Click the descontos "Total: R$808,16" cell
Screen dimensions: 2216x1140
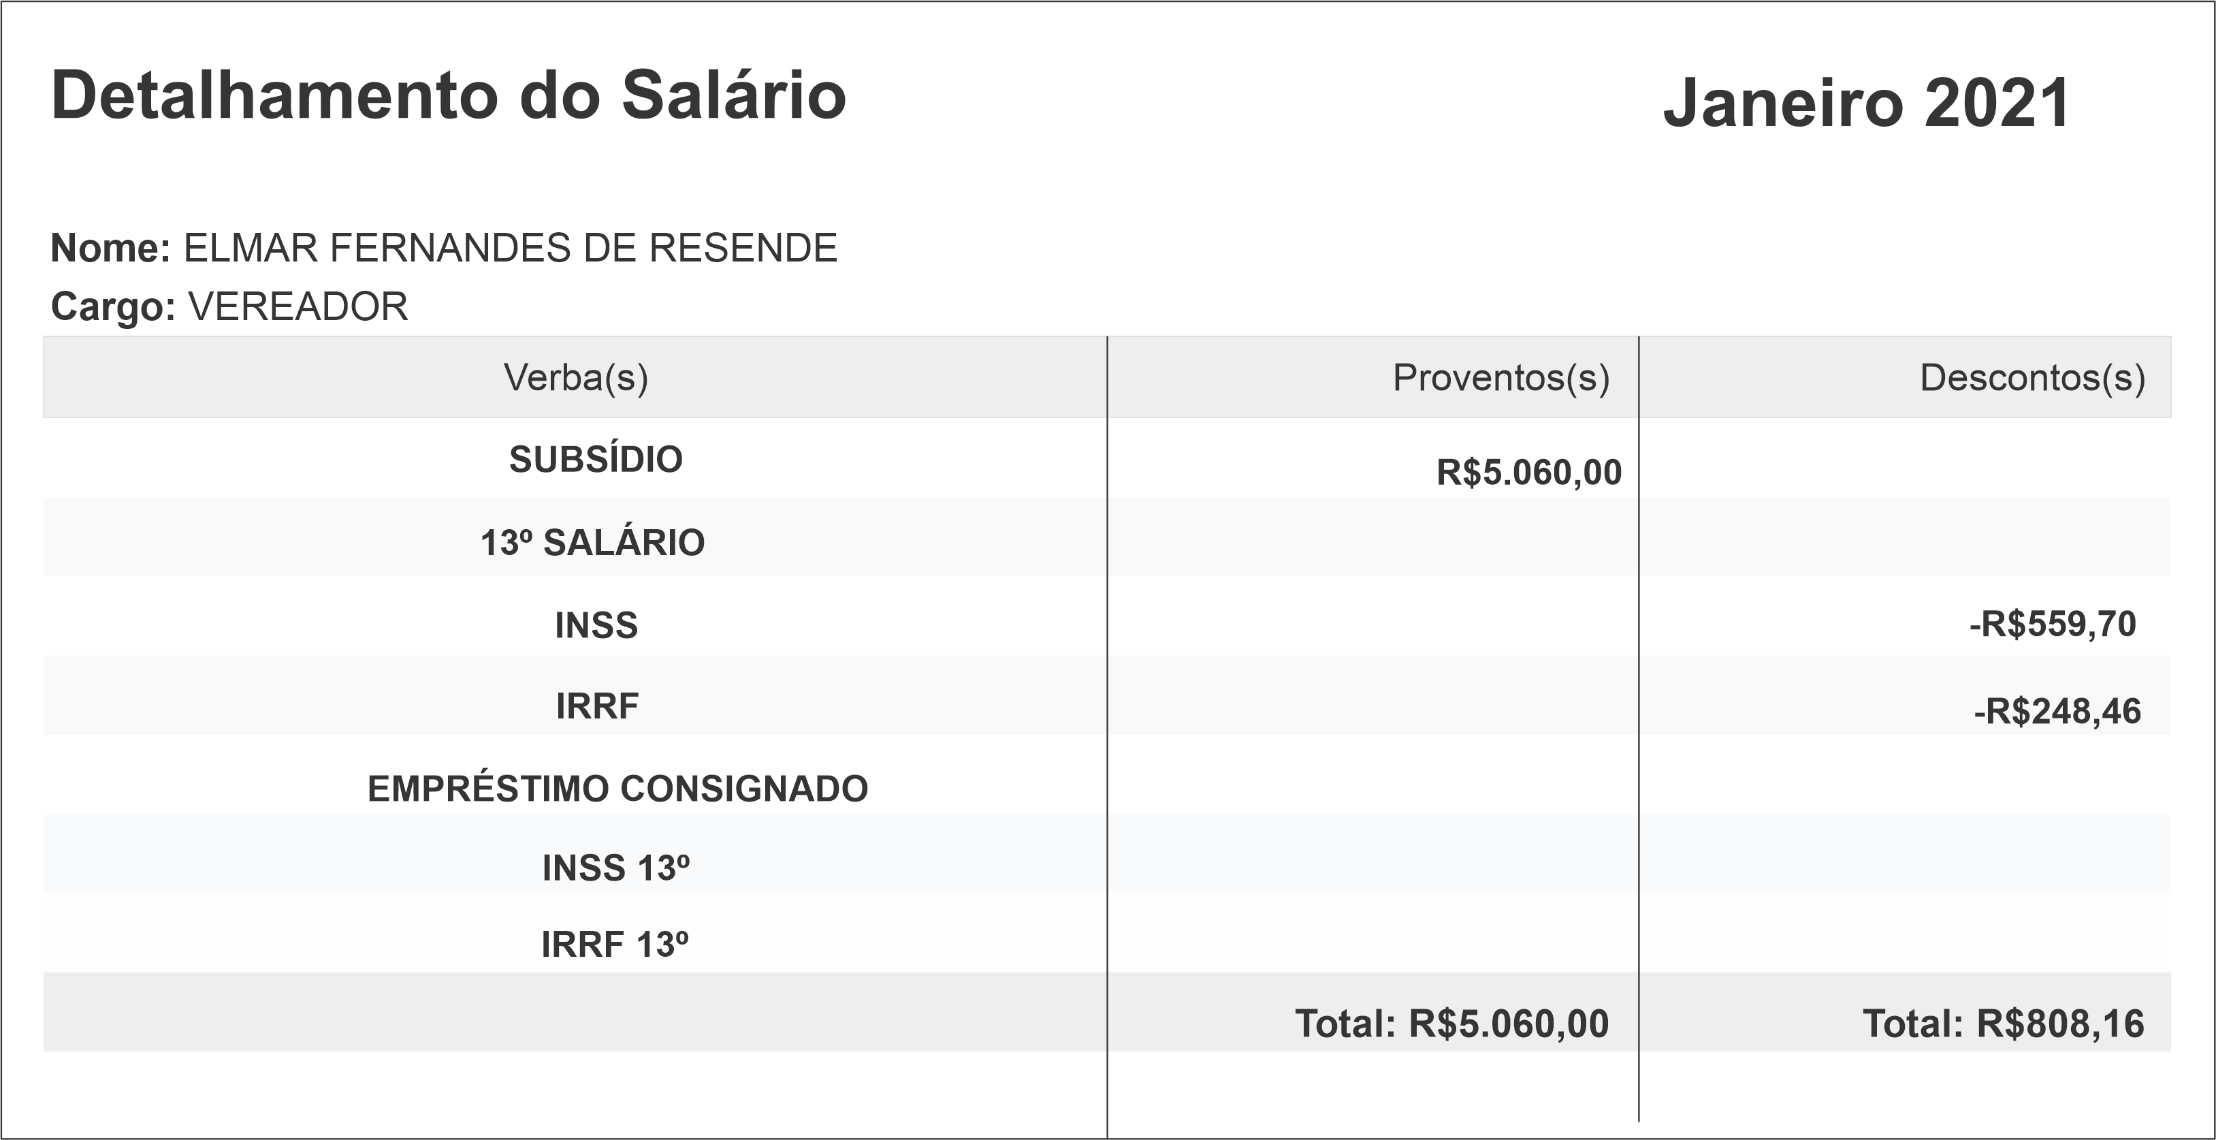(x=2003, y=1024)
